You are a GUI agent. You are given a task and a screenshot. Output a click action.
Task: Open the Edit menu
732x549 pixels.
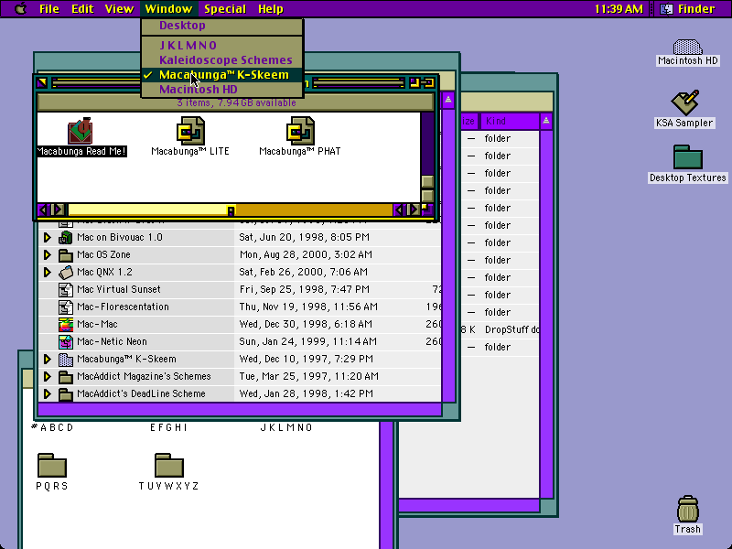point(82,9)
